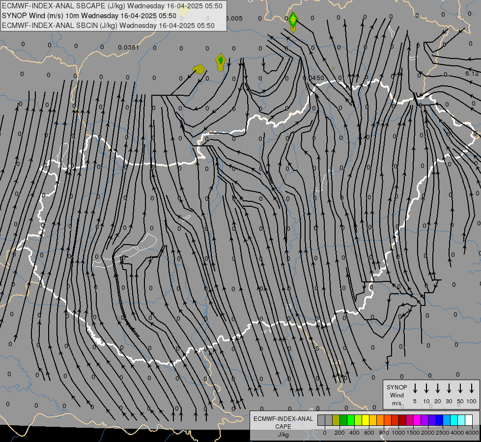Select the pure yellow CAPE swatch
This screenshot has width=481, height=442.
[x=366, y=420]
